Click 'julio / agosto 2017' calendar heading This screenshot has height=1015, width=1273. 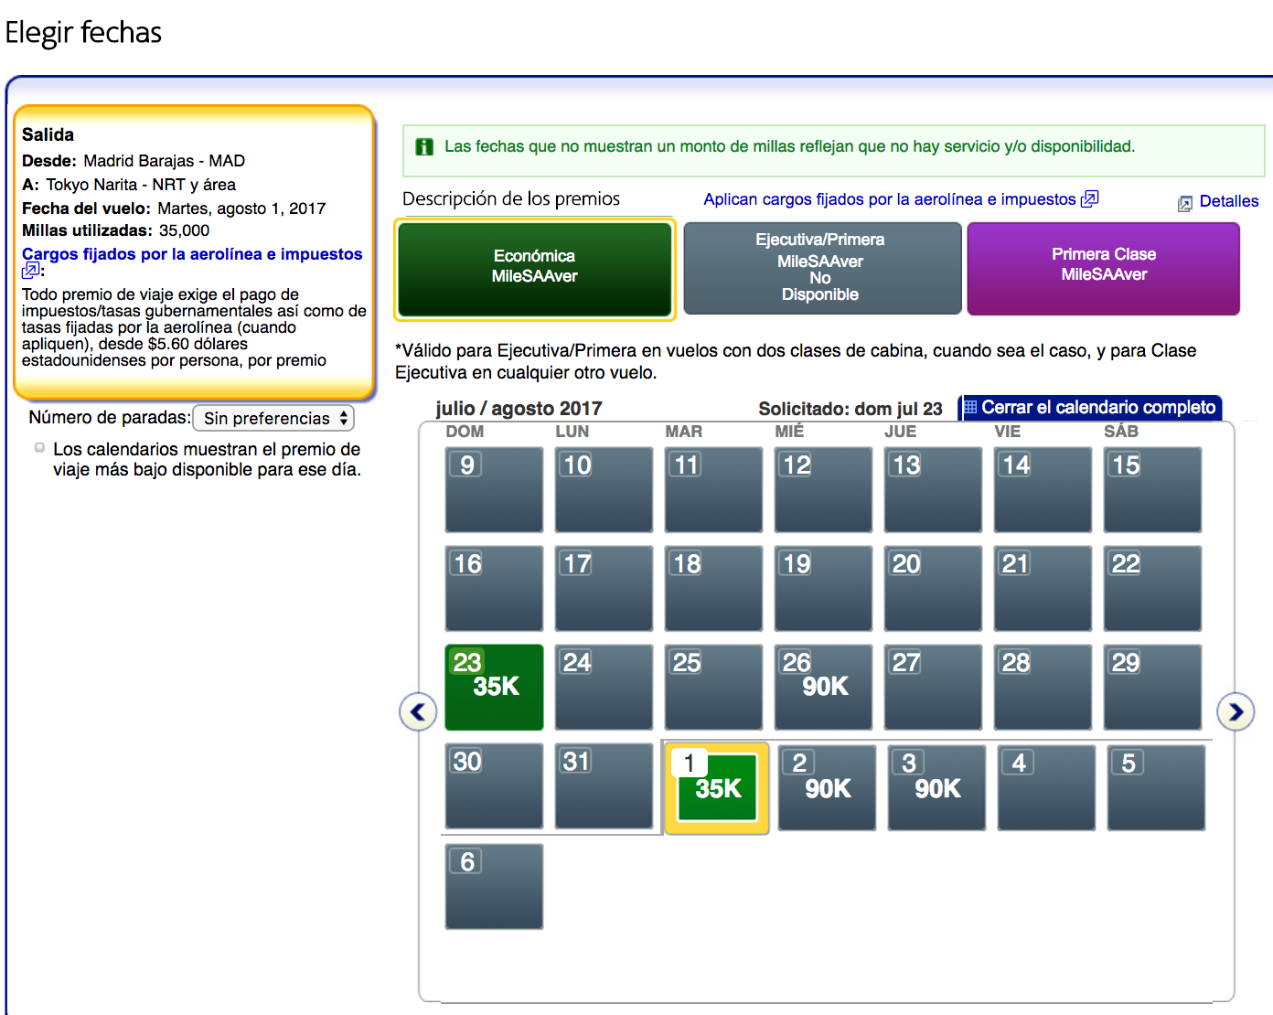point(519,408)
